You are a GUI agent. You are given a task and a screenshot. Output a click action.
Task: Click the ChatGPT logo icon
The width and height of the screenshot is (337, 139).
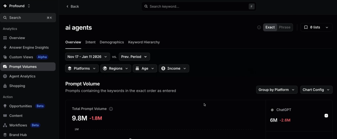[272, 110]
